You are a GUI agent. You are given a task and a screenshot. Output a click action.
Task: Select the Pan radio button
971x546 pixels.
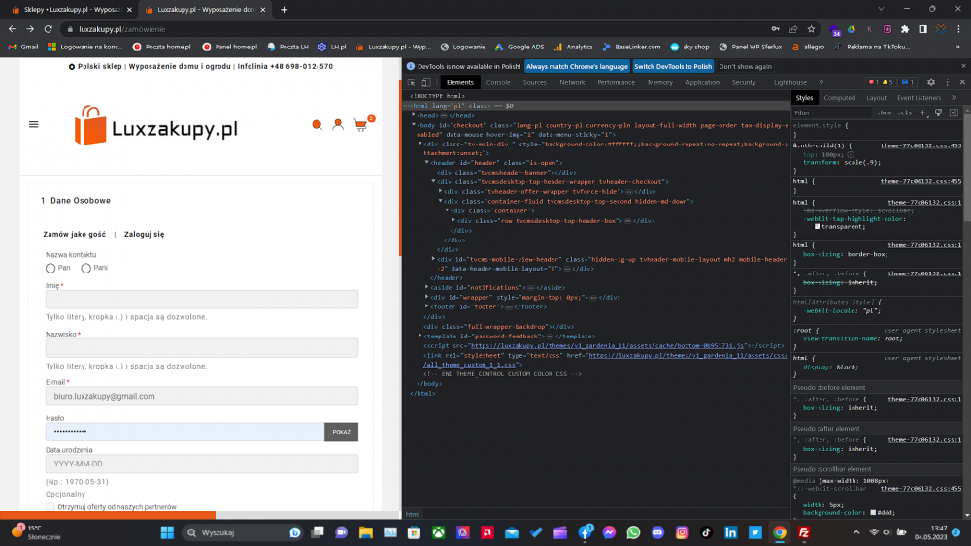pos(50,268)
